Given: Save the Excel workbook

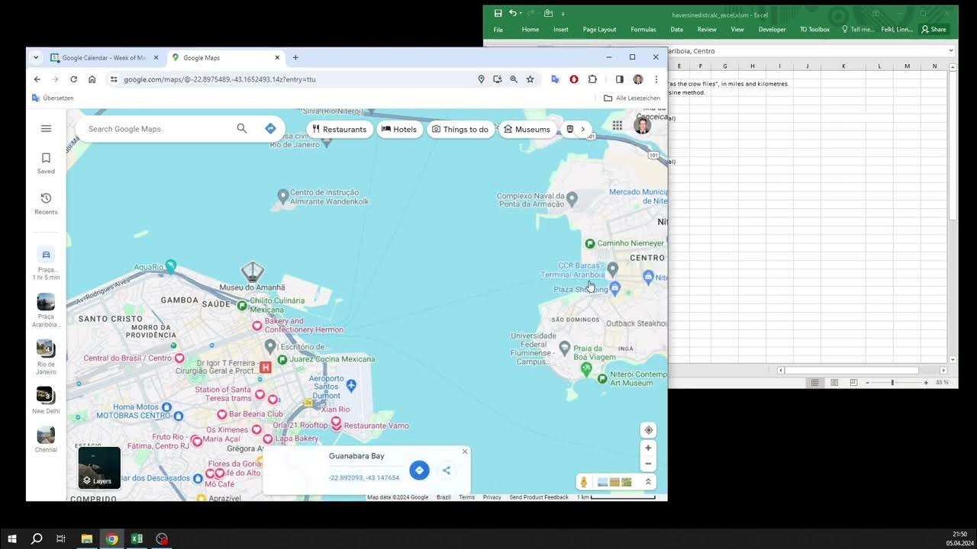Looking at the screenshot, I should click(x=498, y=13).
